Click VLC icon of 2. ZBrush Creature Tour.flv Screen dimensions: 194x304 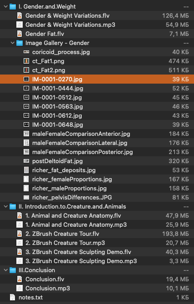click(20, 234)
